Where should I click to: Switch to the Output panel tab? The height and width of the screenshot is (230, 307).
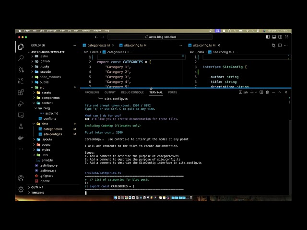[110, 92]
